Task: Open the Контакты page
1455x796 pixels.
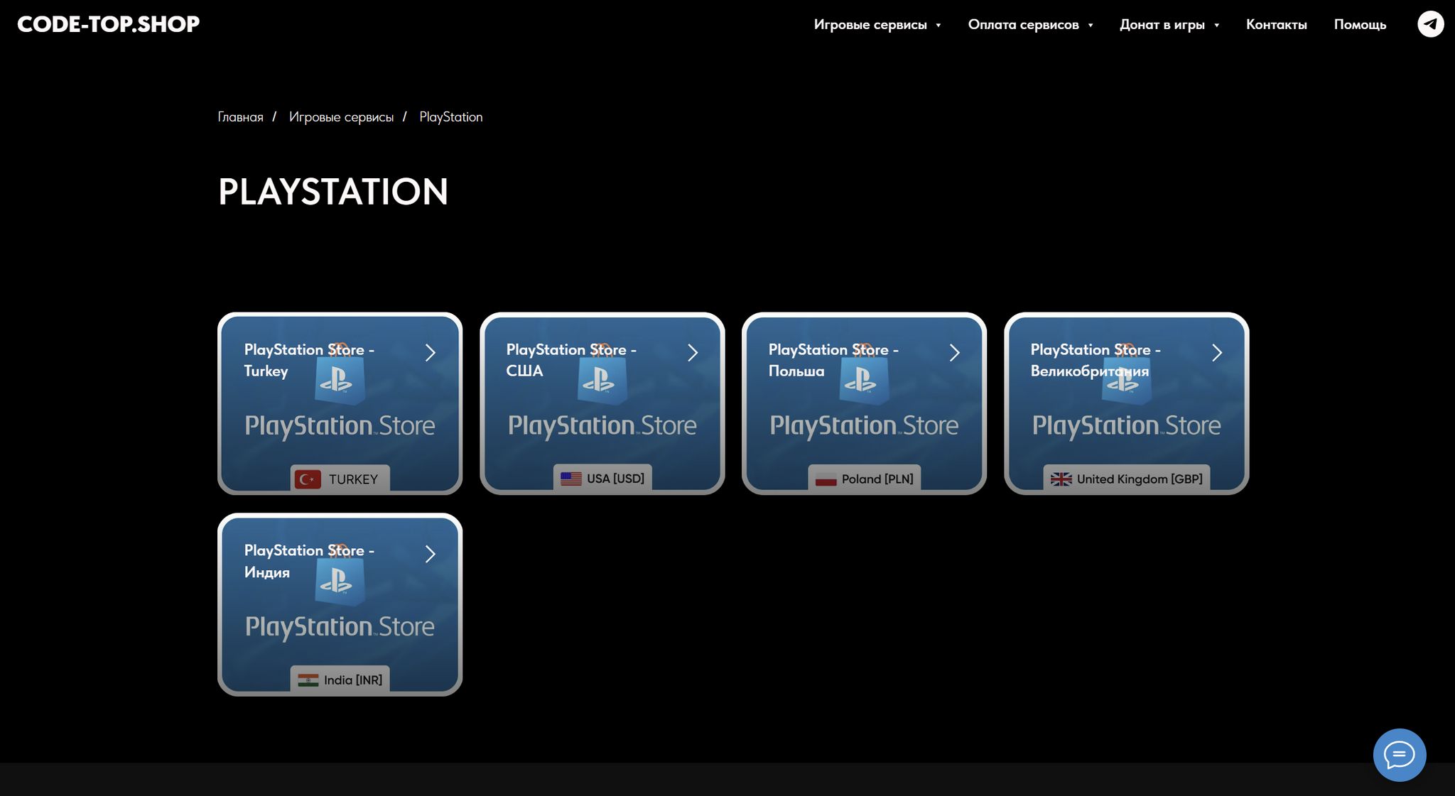Action: click(1276, 25)
